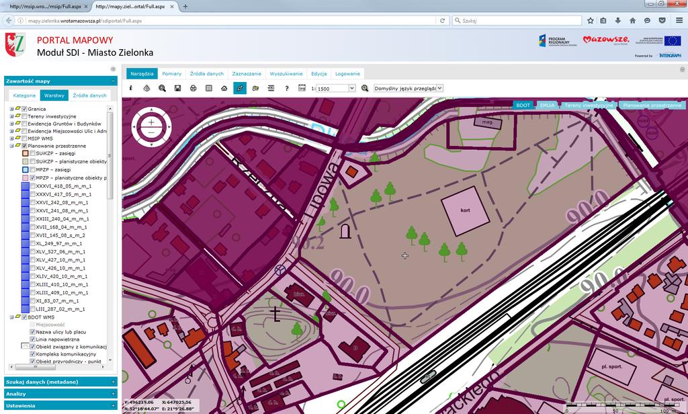
Task: Show the EMUiA map overlay
Action: click(x=547, y=106)
